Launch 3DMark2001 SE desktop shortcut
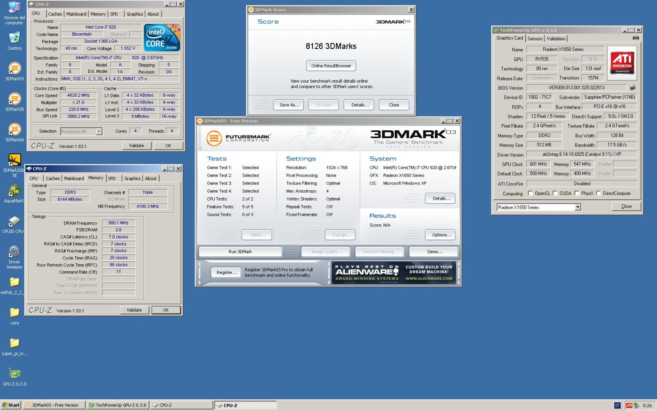The height and width of the screenshot is (411, 657). pyautogui.click(x=14, y=165)
